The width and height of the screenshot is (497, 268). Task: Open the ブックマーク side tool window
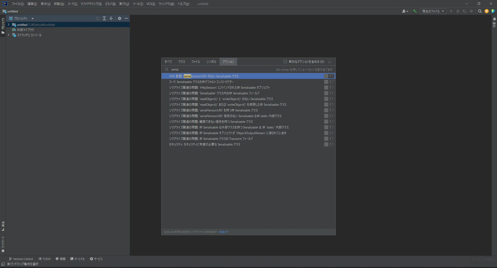3,244
